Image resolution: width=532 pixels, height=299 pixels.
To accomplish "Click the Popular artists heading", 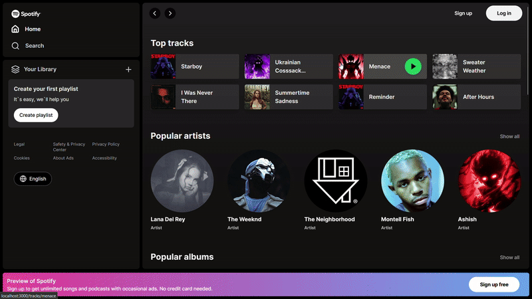I will tap(180, 136).
